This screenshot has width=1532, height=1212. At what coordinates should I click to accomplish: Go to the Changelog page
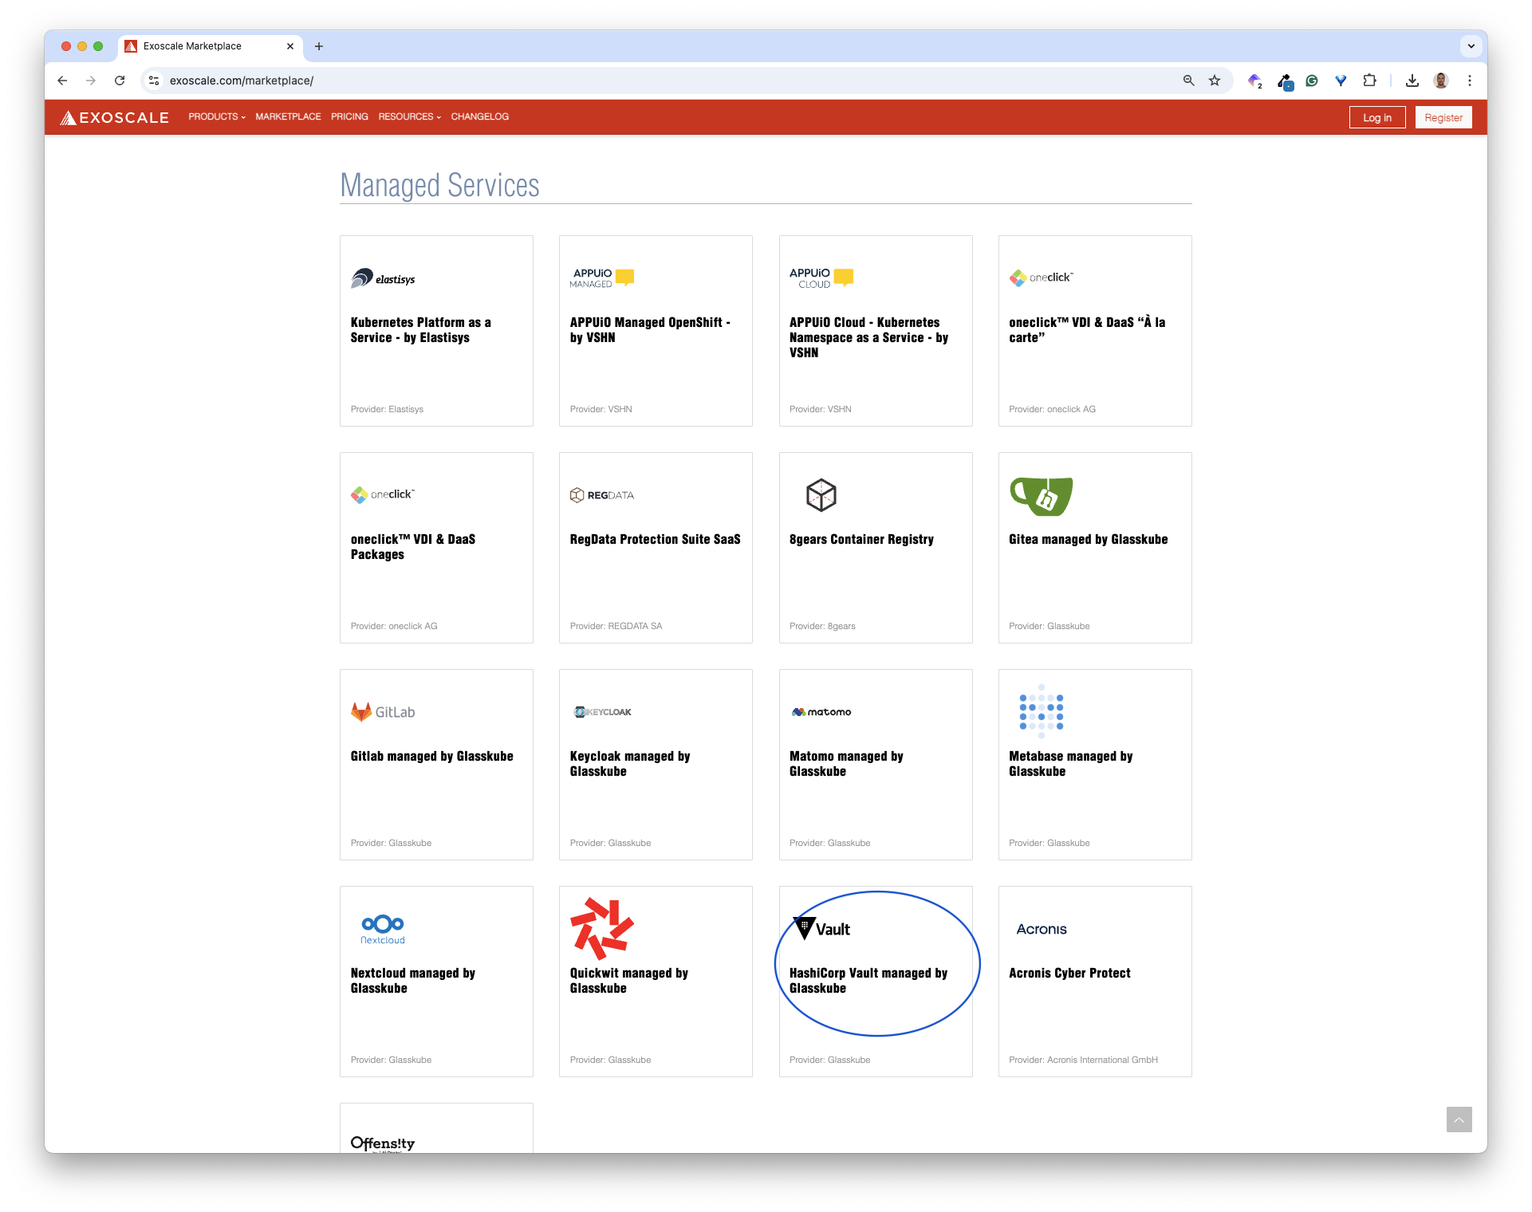coord(479,116)
